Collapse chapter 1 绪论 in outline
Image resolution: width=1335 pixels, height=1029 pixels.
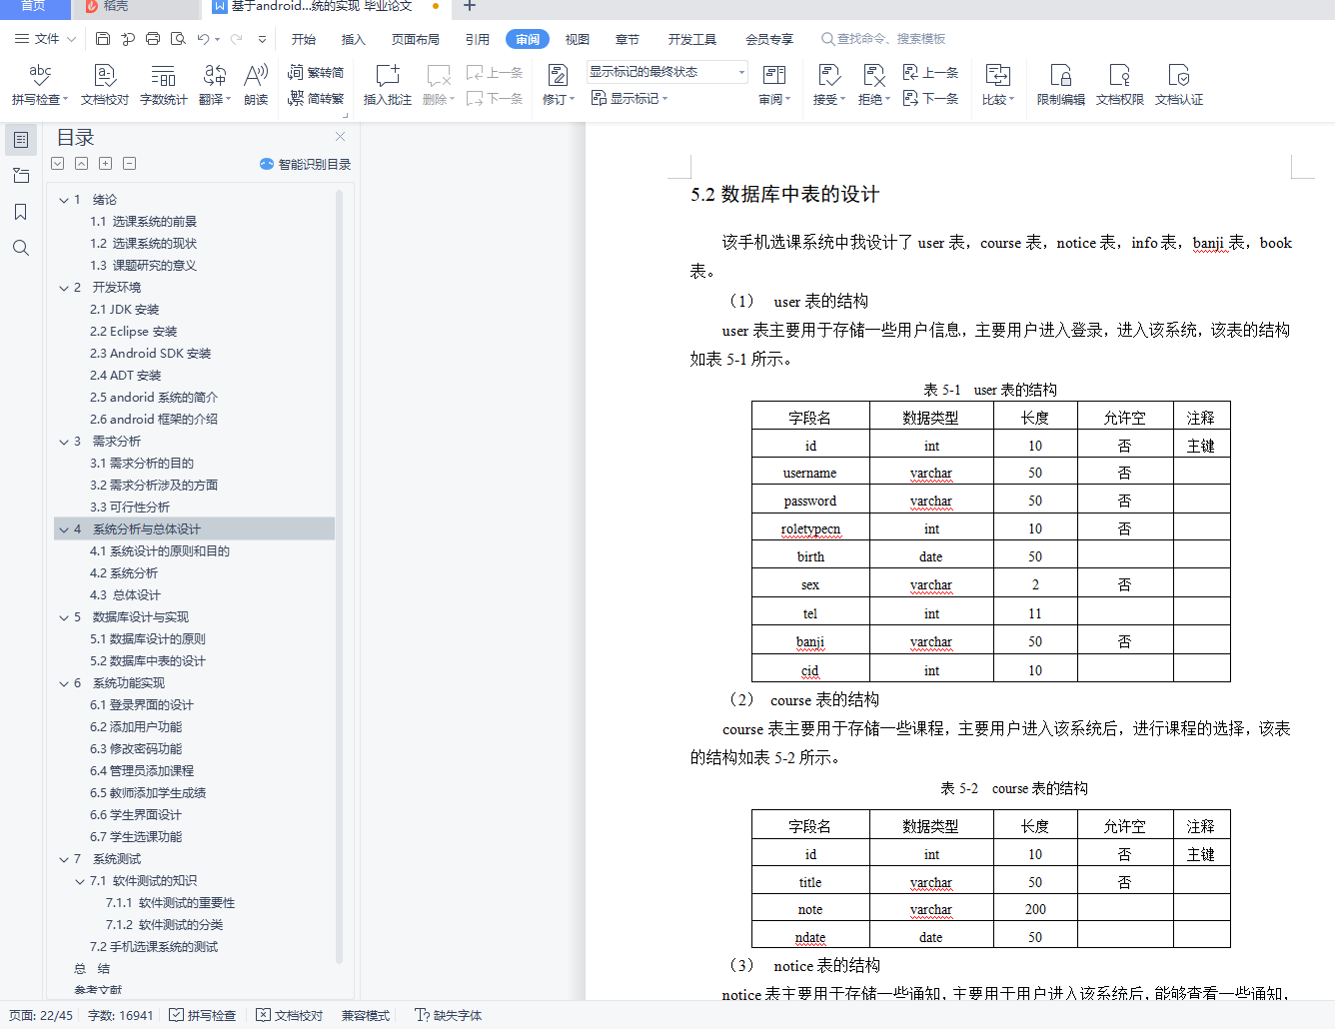pos(64,200)
